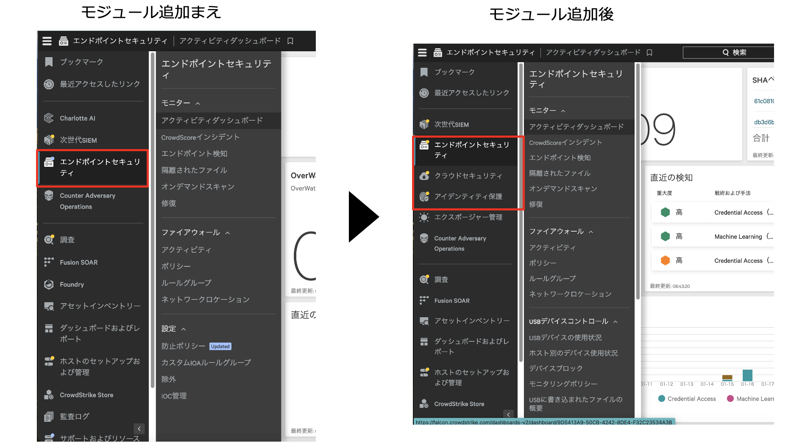Click the 検索 search field
Image resolution: width=791 pixels, height=448 pixels.
pyautogui.click(x=728, y=53)
